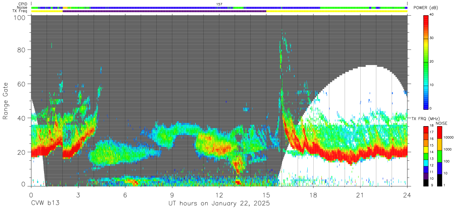Click the red top swatch in NOISE legend
This screenshot has width=458, height=211.
(440, 132)
